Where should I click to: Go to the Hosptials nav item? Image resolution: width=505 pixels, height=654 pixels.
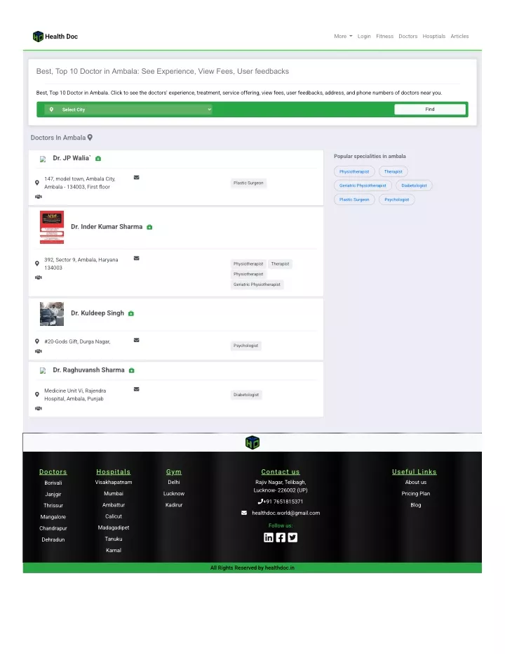coord(433,37)
